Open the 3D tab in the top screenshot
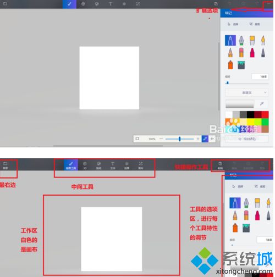 pyautogui.click(x=83, y=4)
